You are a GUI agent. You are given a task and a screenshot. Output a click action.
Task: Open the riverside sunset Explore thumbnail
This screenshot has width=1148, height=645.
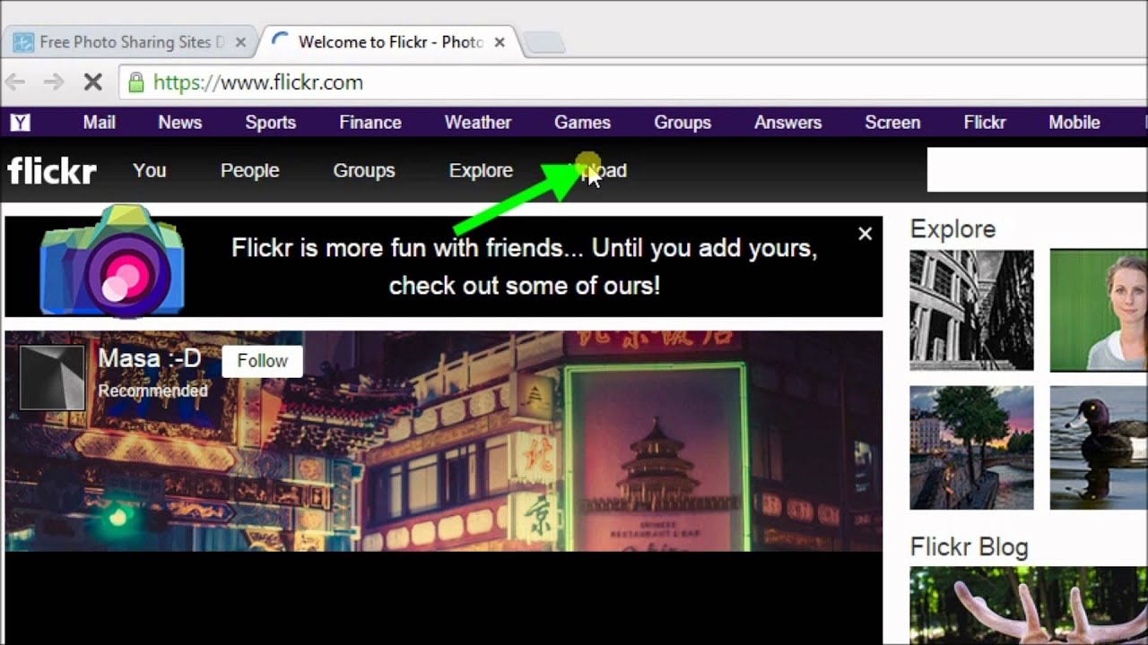click(972, 448)
